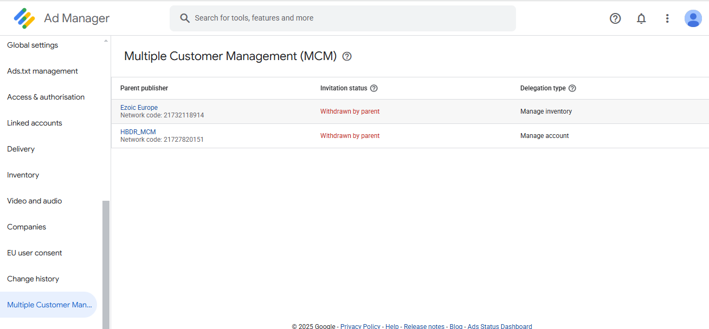This screenshot has height=329, width=709.
Task: Click help icon beside Invitation status header
Action: [x=373, y=88]
